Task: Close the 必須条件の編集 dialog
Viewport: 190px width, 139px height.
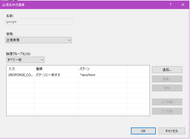Action: 183,5
